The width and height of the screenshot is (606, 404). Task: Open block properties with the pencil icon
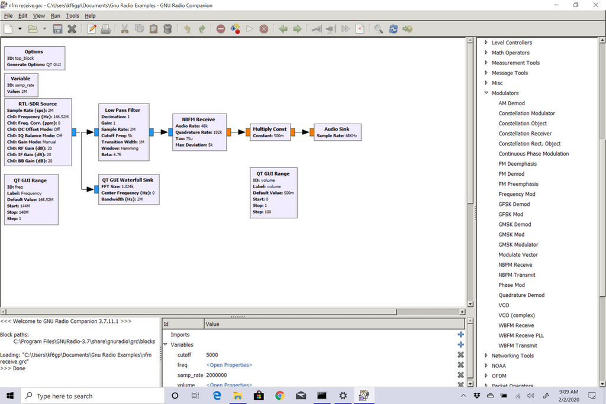coord(92,29)
